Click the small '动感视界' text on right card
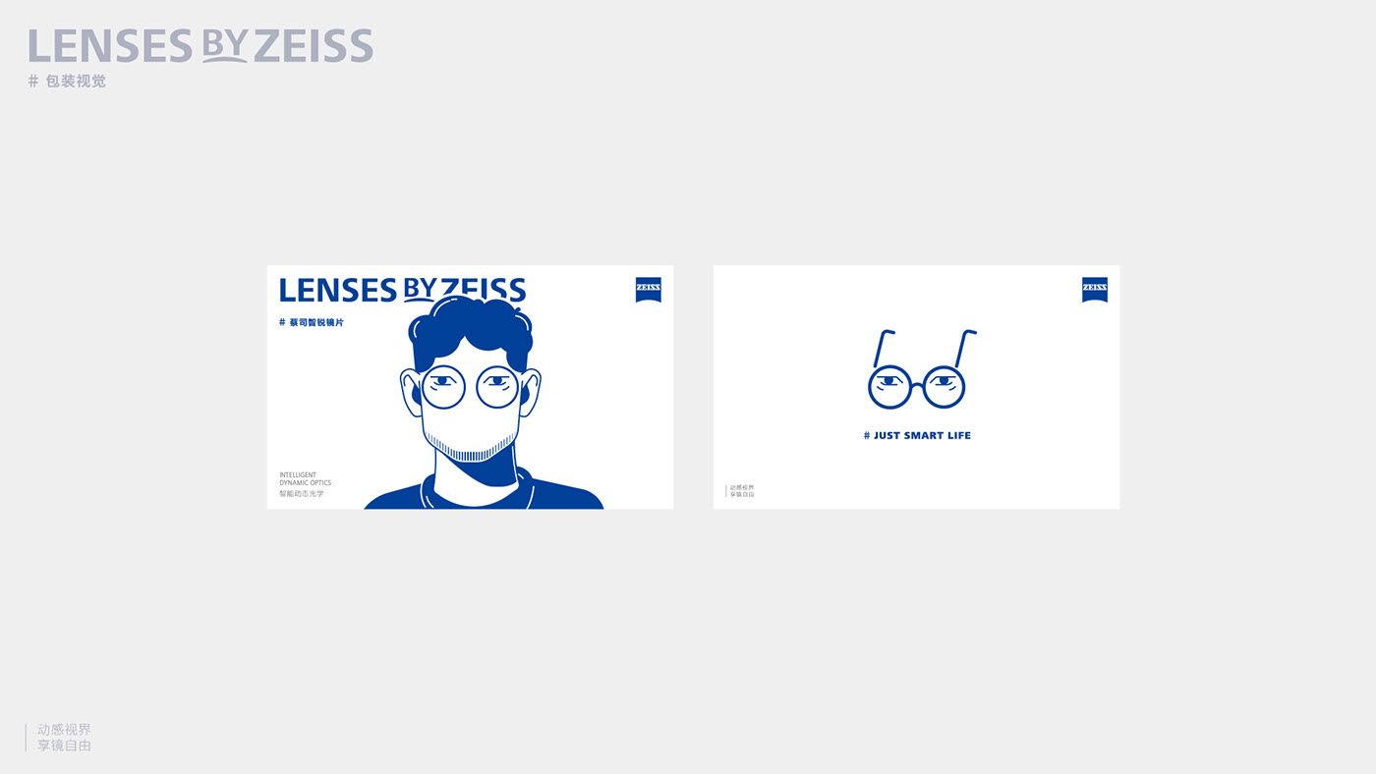The height and width of the screenshot is (774, 1376). (x=742, y=487)
